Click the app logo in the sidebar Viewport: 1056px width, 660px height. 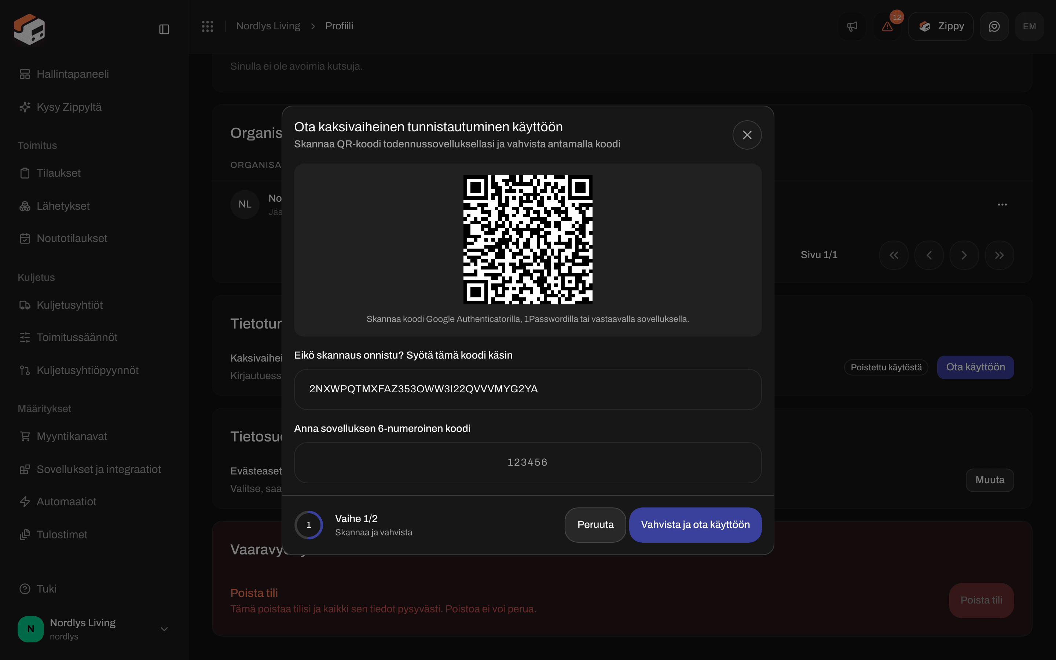[x=29, y=29]
